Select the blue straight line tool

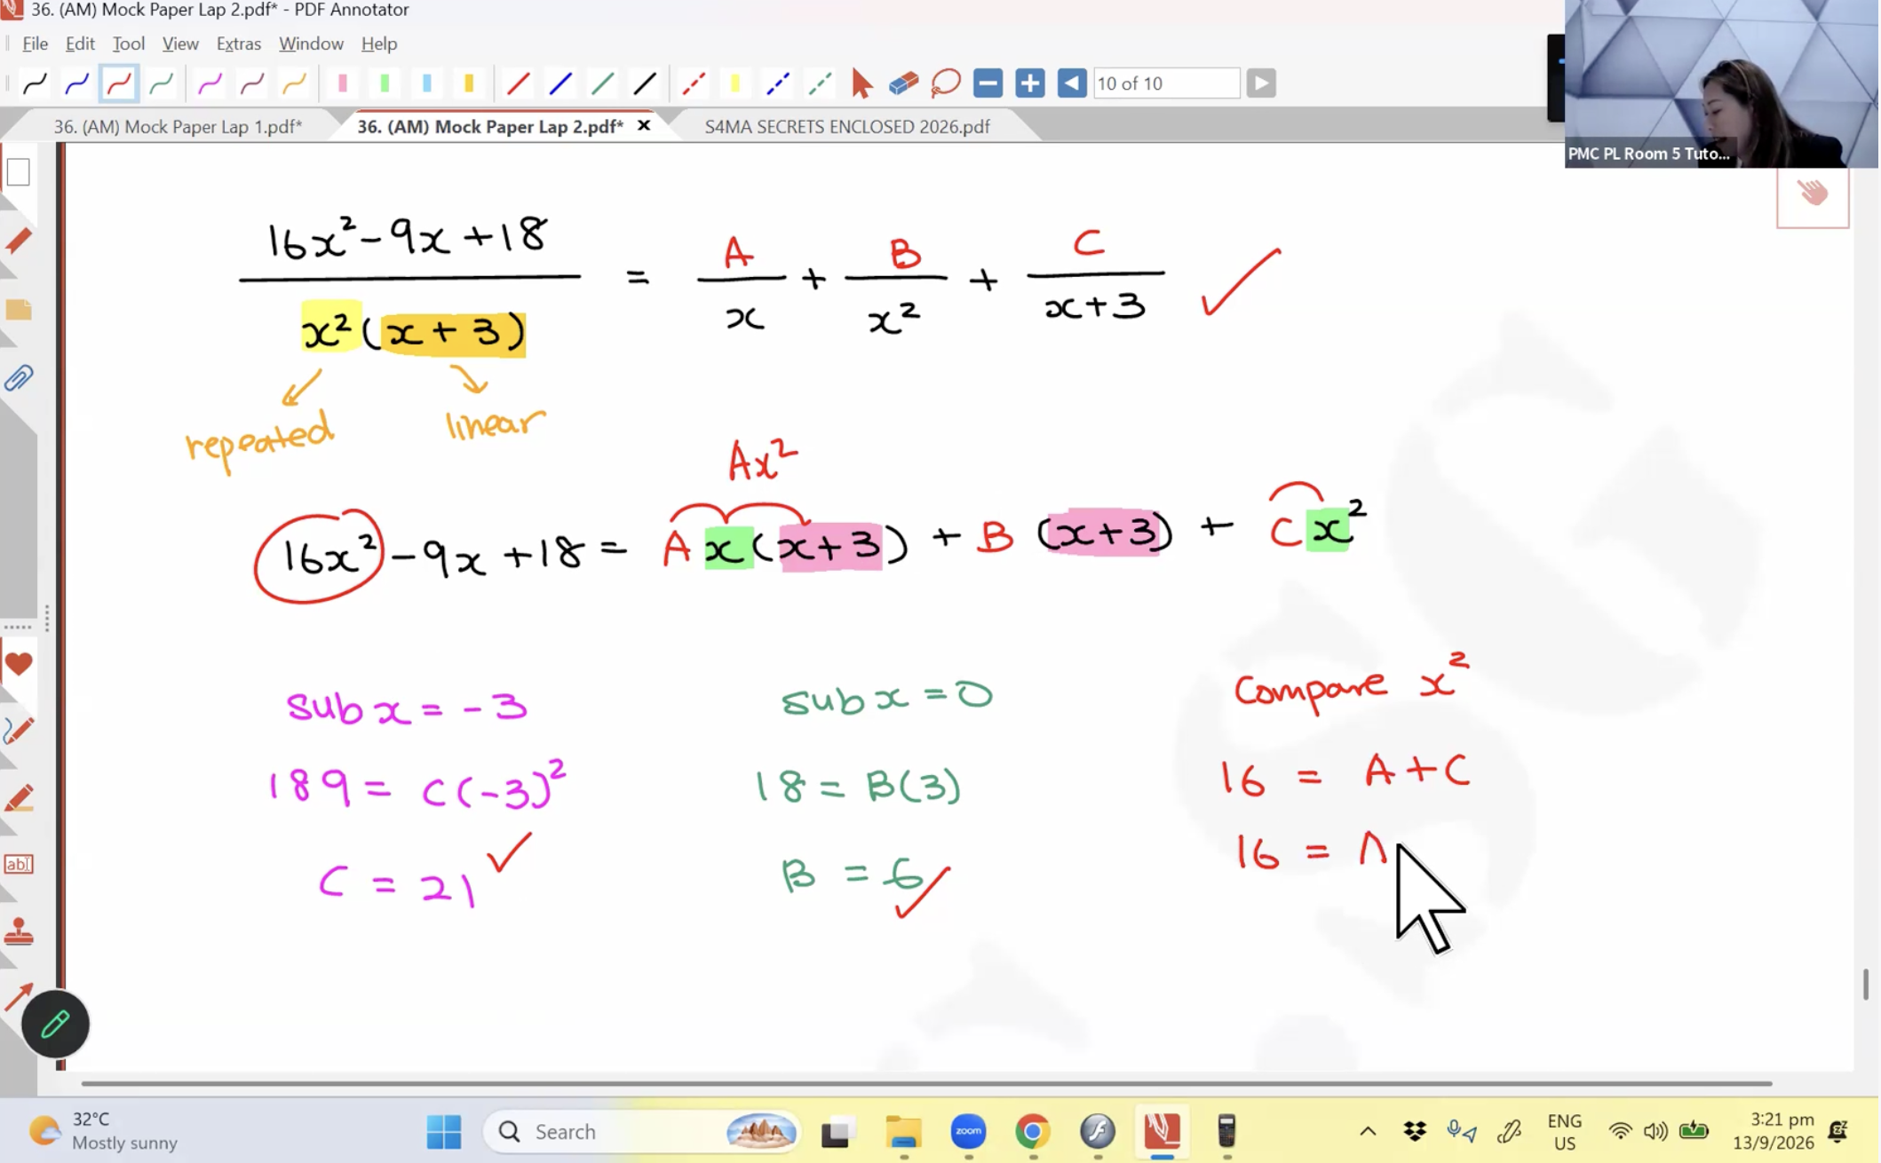(560, 83)
